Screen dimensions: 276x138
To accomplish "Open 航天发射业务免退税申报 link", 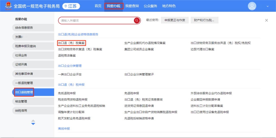I will 74,119.
